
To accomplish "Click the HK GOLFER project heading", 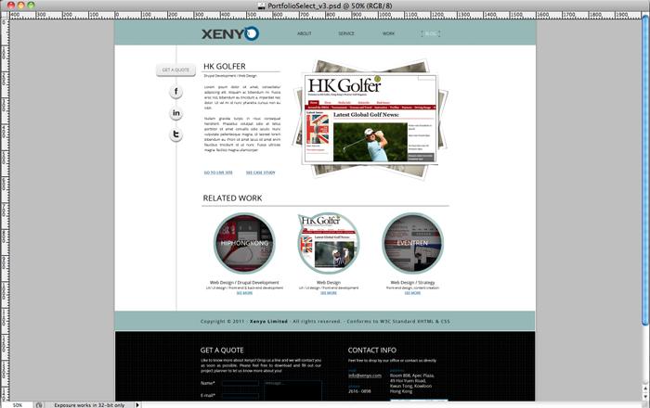I will pyautogui.click(x=225, y=66).
